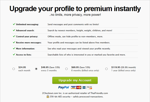Click the Receive more messages label
Viewport: 150px width, 102px height.
coord(29,42)
